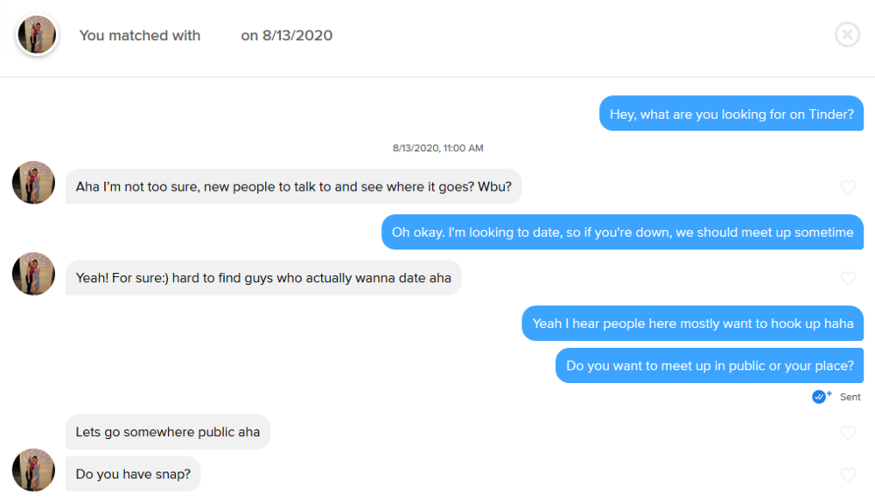Open the match's profile photo in the header
This screenshot has width=875, height=501.
coord(37,35)
